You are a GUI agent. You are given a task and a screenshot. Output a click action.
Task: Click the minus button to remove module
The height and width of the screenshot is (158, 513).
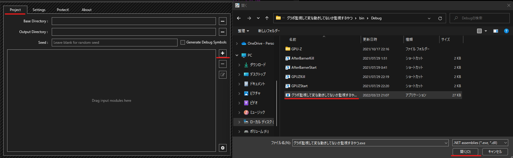[x=222, y=64]
